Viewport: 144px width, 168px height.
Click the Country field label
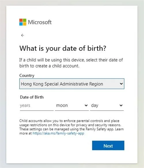[x=27, y=76]
